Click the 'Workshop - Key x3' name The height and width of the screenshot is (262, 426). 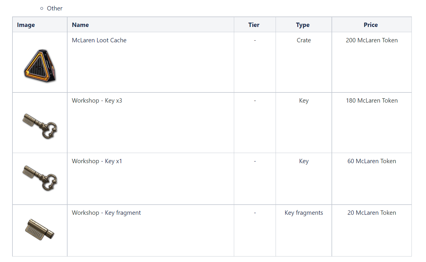97,101
